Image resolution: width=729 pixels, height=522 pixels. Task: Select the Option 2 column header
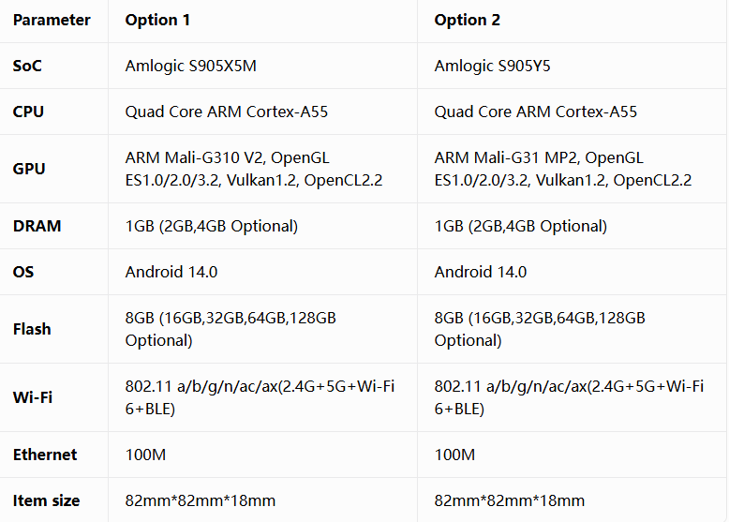(467, 20)
